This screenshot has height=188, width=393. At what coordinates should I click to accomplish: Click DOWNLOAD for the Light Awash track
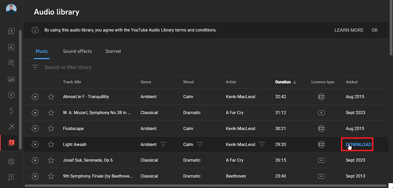[x=358, y=144]
